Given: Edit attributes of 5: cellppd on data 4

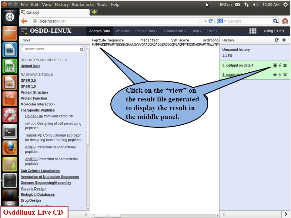Looking at the screenshot, I should (280, 65).
